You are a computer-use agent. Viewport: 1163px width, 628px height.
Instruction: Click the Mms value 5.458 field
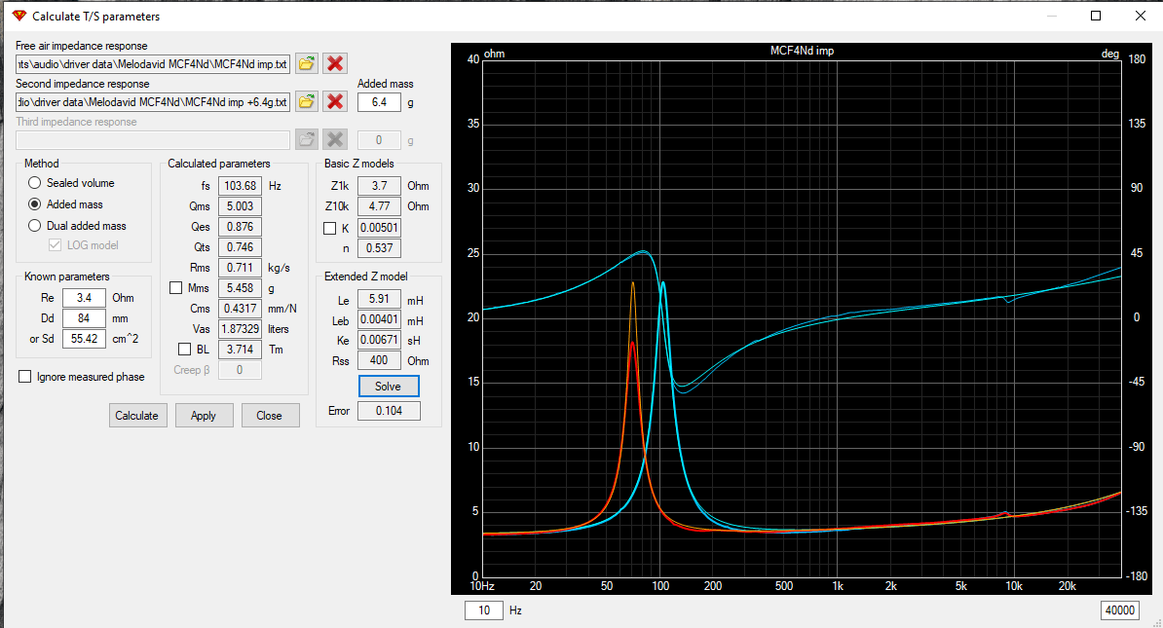pos(240,287)
